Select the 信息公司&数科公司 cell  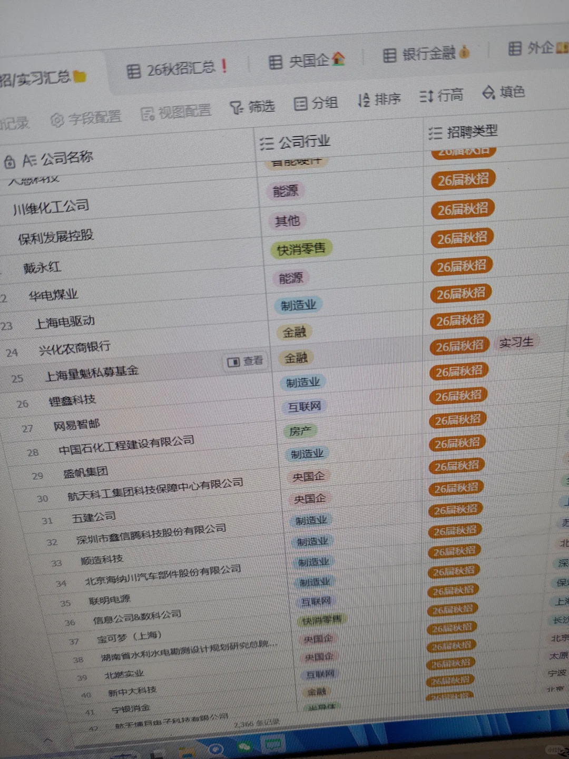137,617
